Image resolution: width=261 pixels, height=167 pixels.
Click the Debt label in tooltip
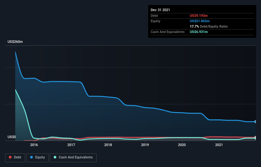[154, 16]
